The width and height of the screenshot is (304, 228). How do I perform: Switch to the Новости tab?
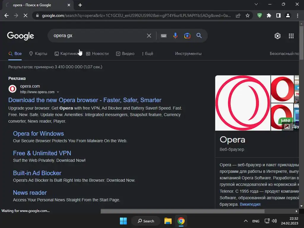click(x=97, y=54)
